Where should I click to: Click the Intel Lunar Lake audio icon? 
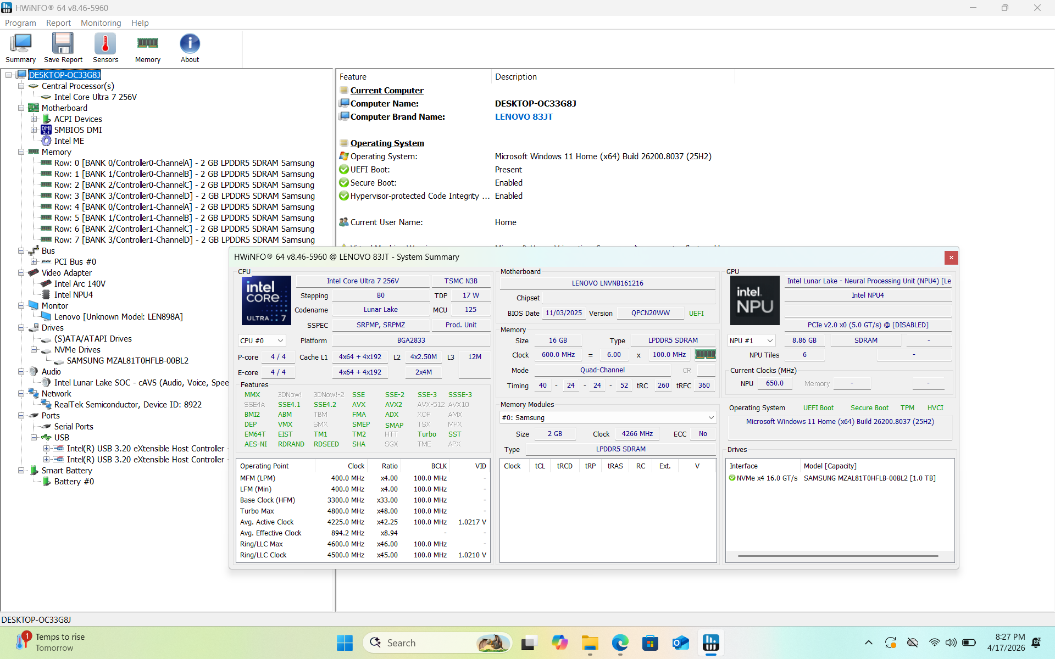click(x=47, y=383)
